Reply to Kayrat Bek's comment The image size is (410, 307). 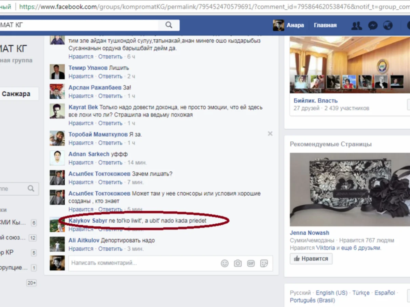pos(110,123)
